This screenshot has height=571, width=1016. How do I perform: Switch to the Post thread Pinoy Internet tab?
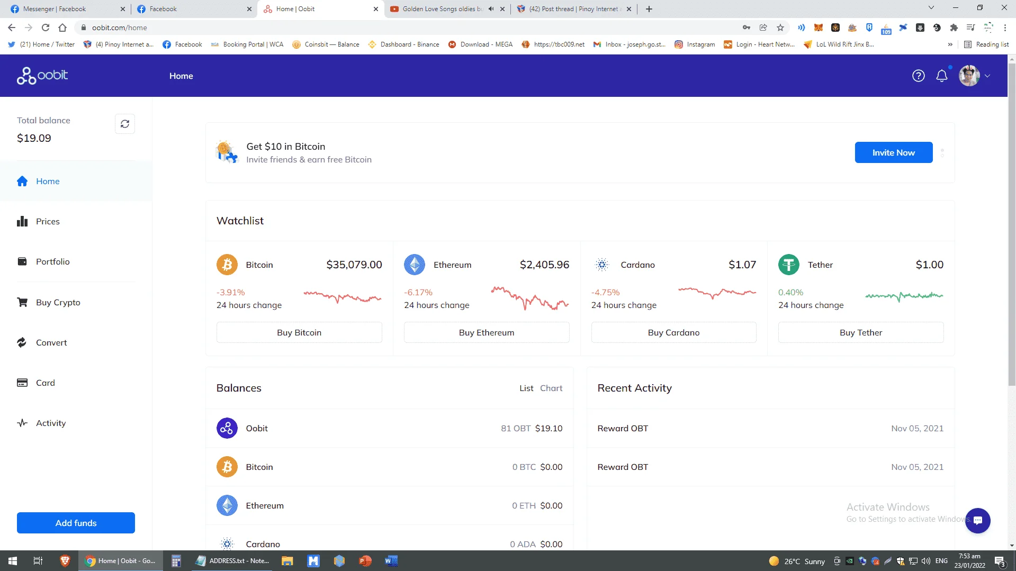(x=573, y=9)
